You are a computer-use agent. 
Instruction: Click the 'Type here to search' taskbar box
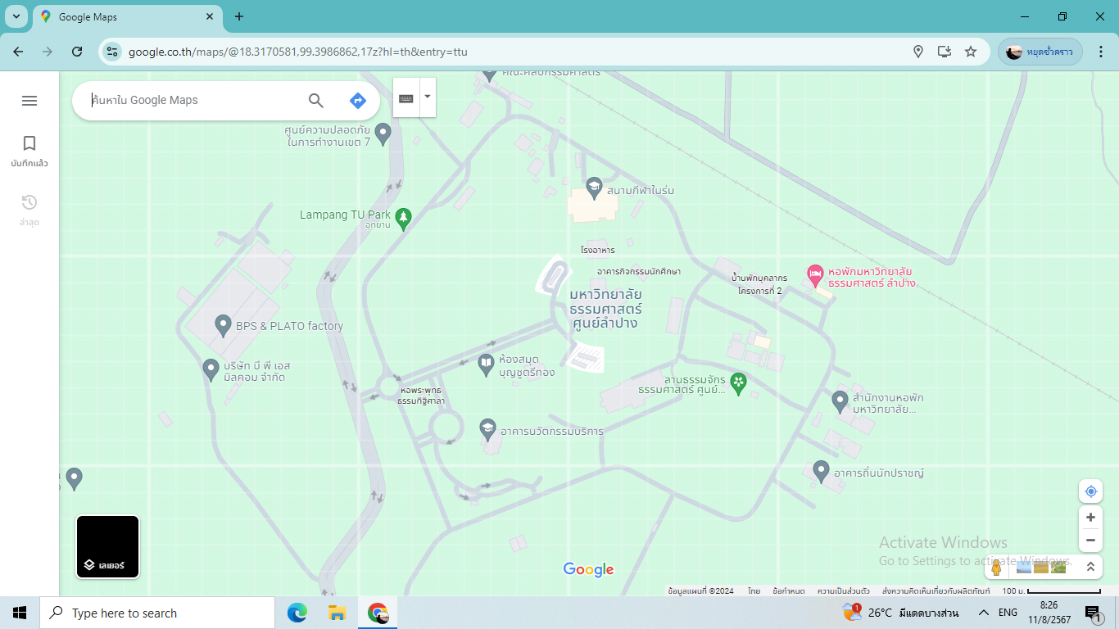tap(157, 613)
